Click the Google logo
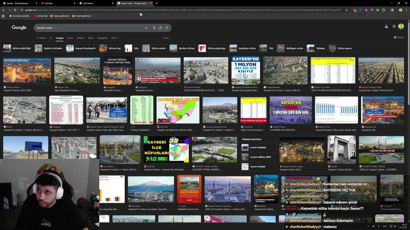410x230 pixels. pyautogui.click(x=19, y=27)
